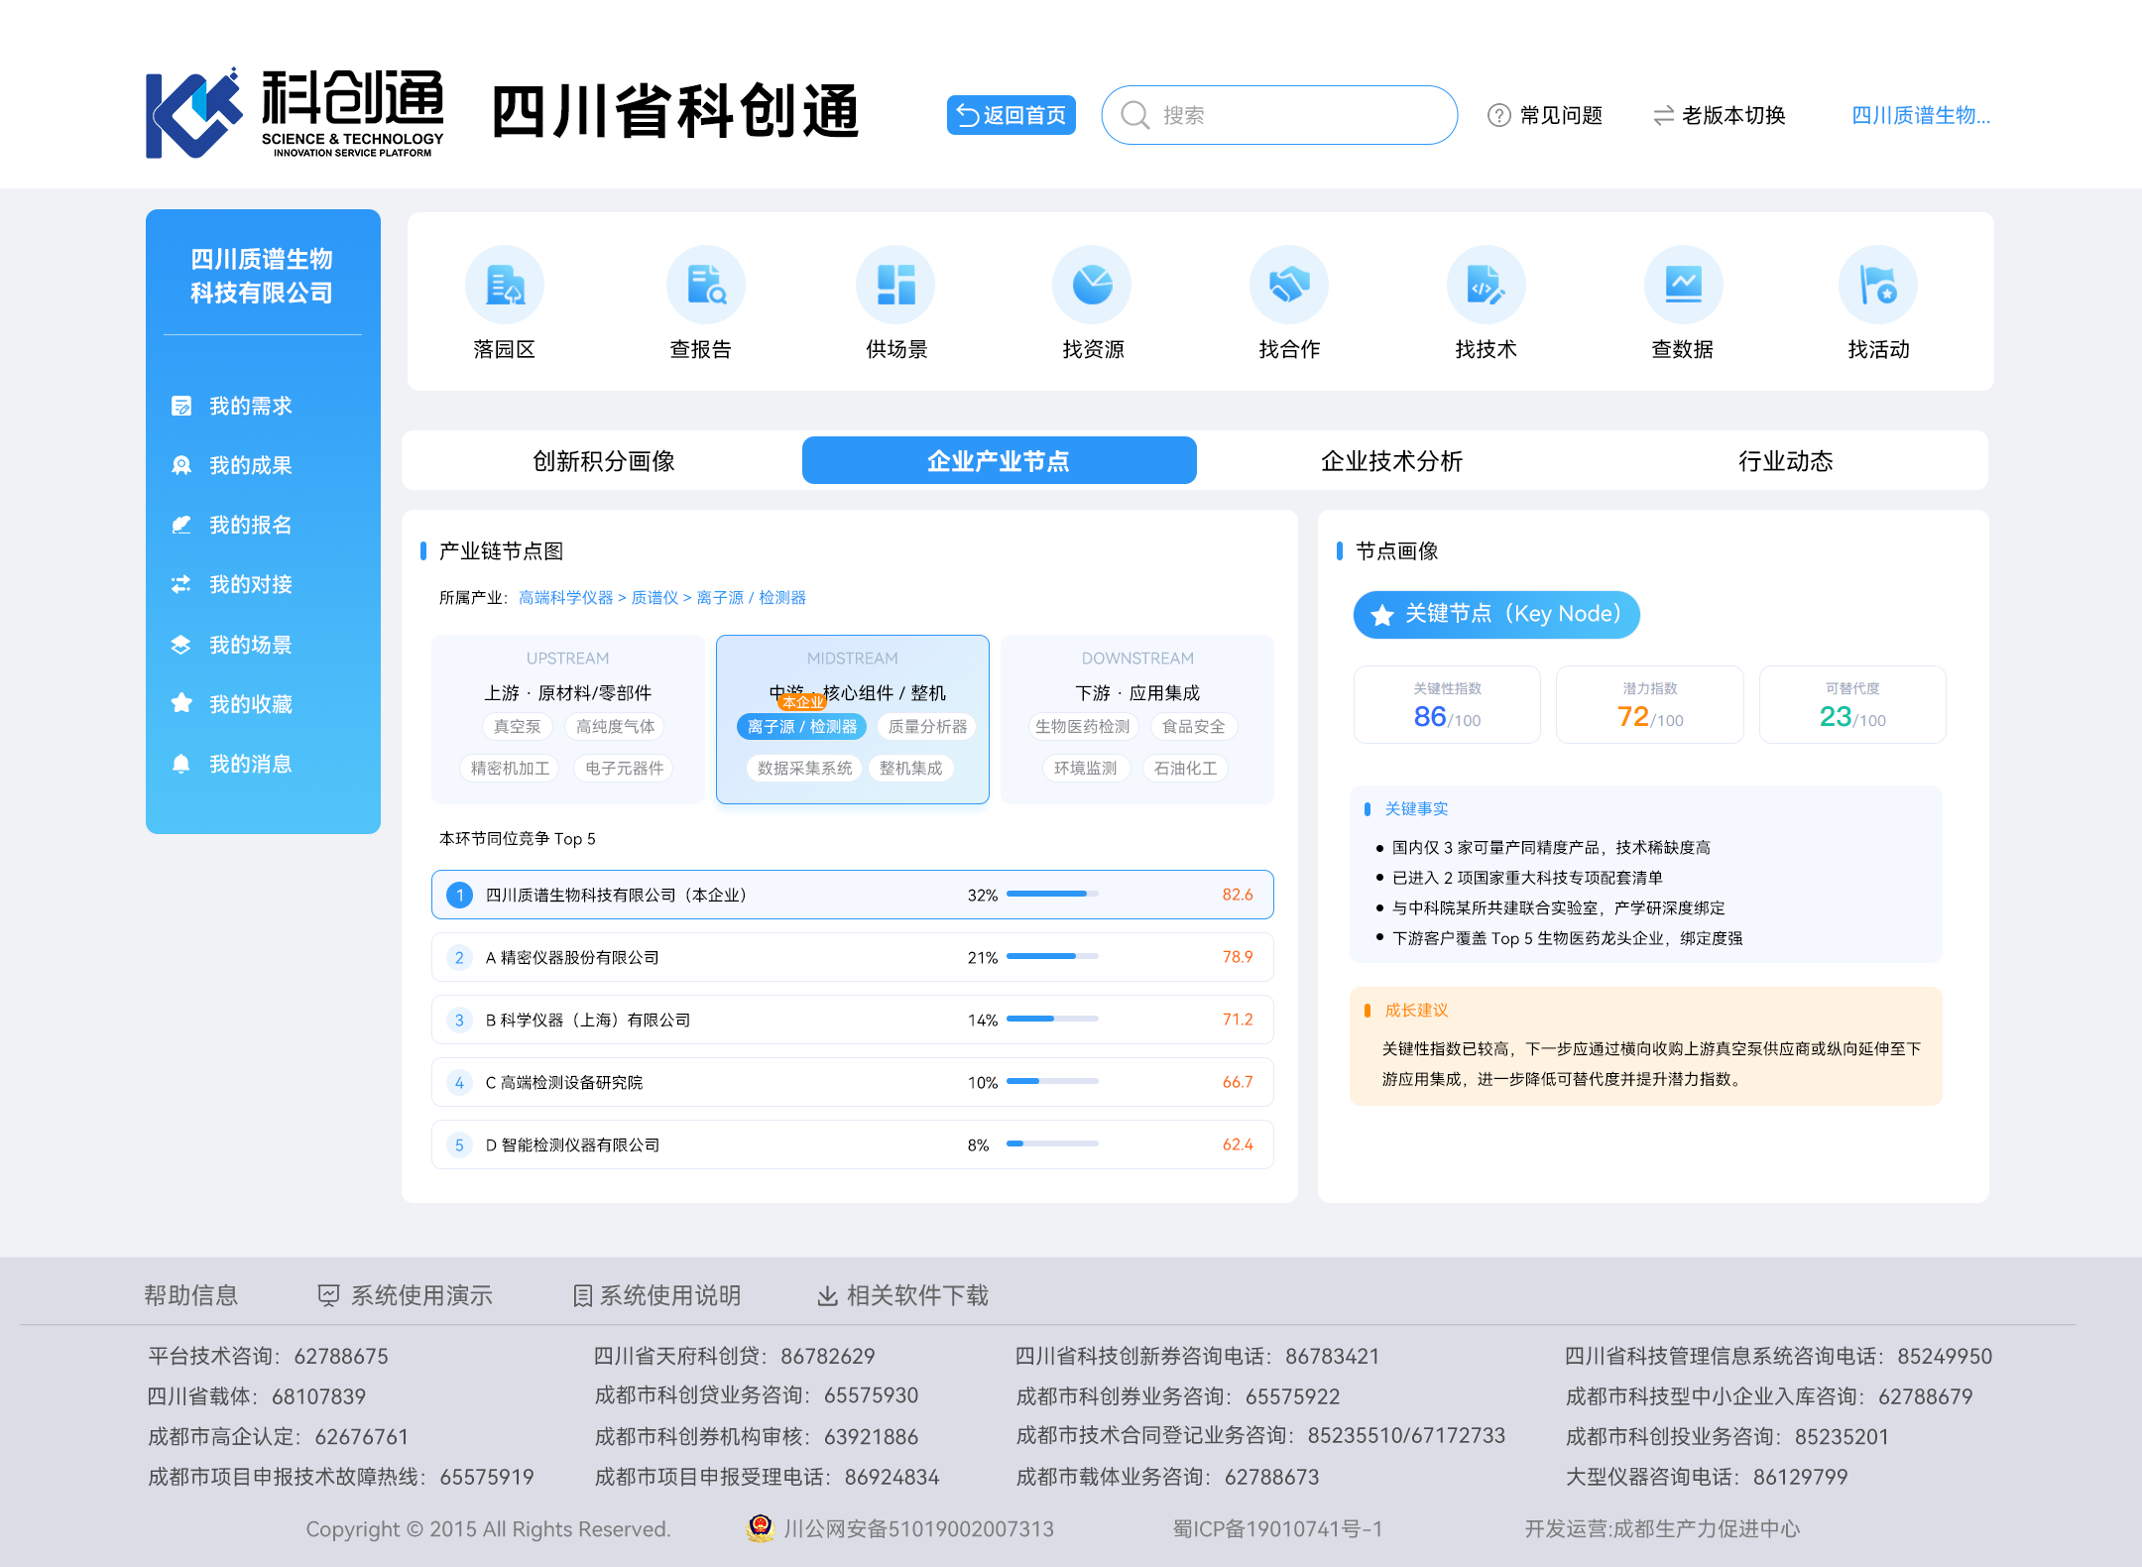The height and width of the screenshot is (1567, 2142).
Task: Click the 我的需求 sidebar icon
Action: [x=181, y=406]
